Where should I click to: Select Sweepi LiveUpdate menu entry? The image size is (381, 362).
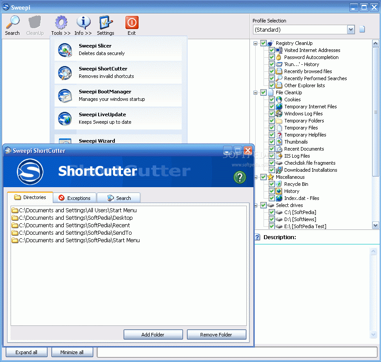pyautogui.click(x=118, y=118)
